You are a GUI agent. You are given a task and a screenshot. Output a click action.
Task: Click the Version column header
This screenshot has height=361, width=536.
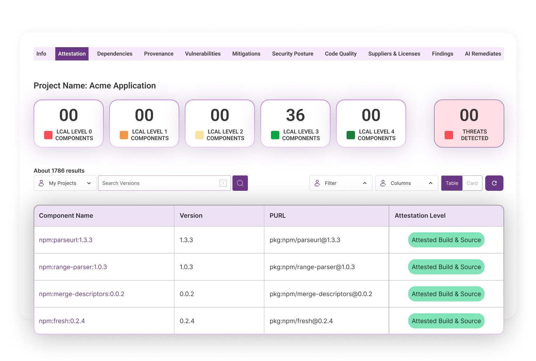[x=219, y=216]
